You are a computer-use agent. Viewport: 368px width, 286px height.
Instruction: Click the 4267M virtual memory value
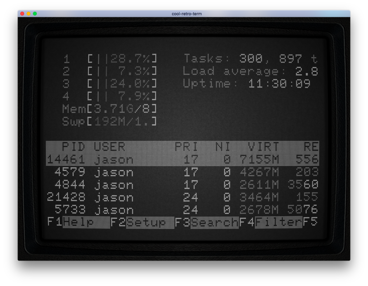(x=259, y=172)
